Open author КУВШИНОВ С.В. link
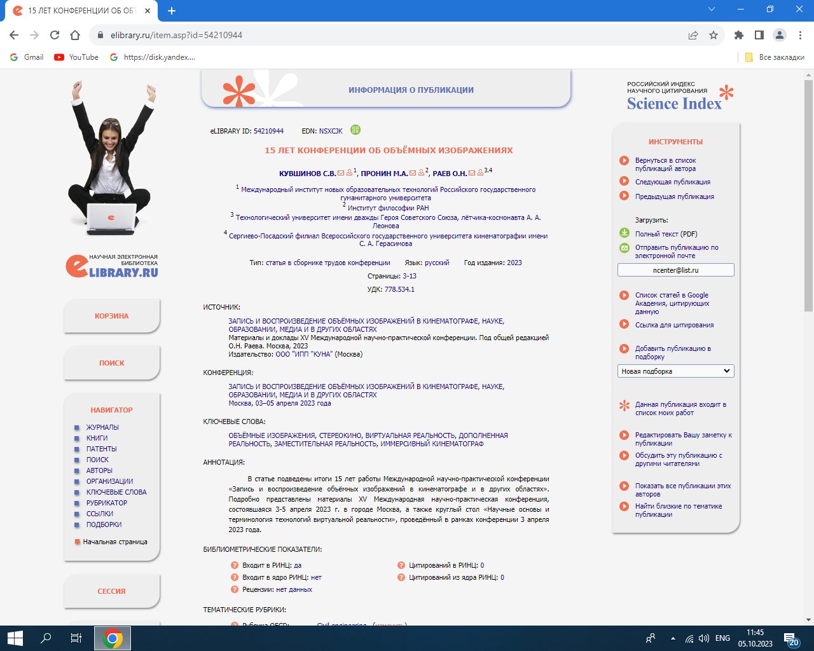This screenshot has width=814, height=651. 308,174
